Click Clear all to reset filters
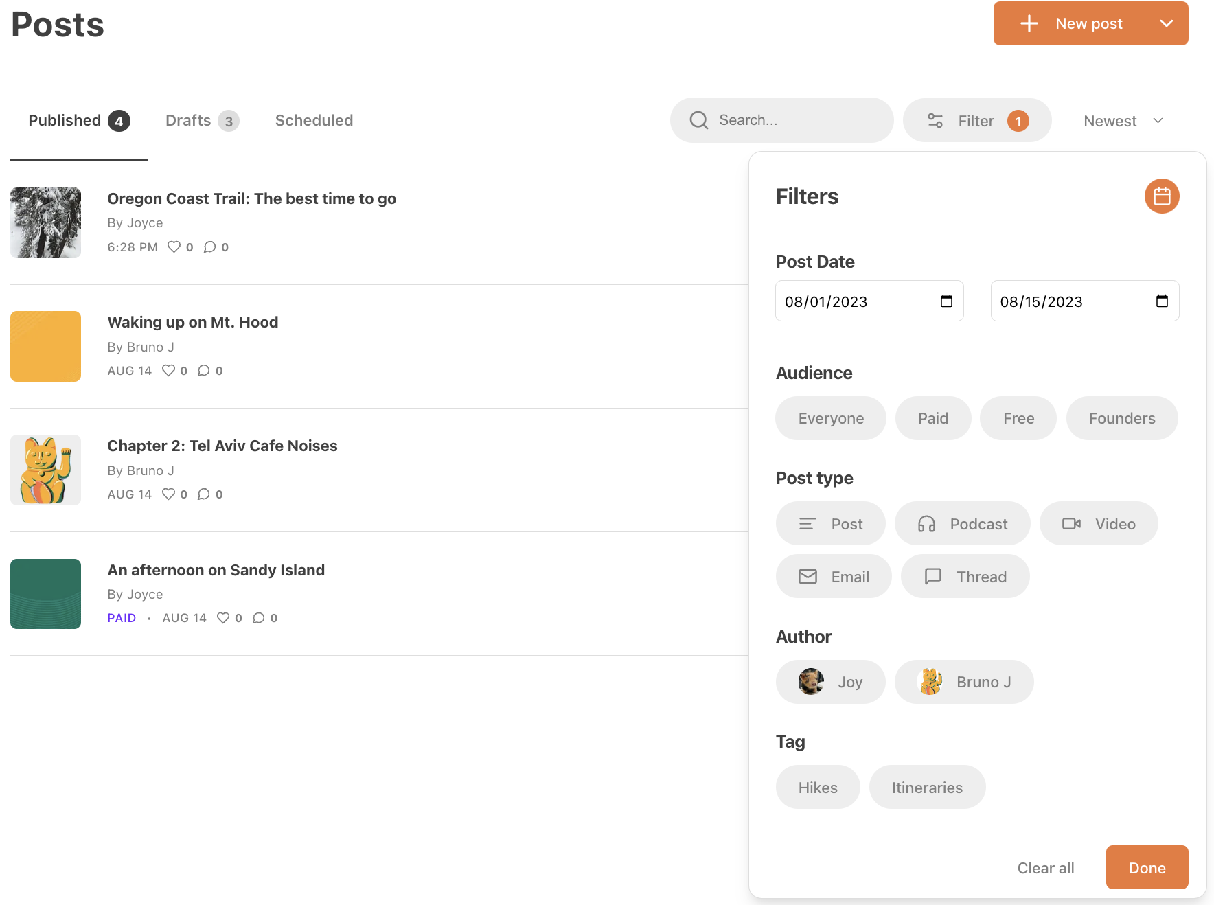 tap(1045, 867)
